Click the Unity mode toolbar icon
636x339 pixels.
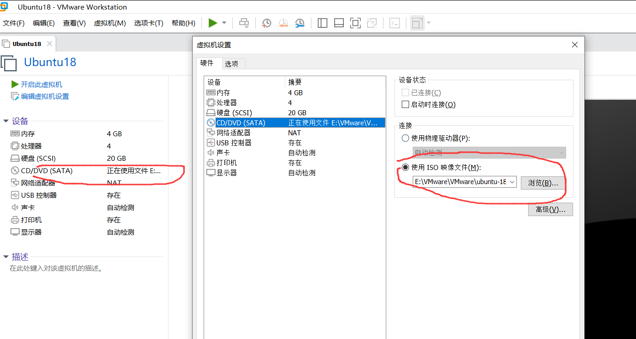point(372,23)
